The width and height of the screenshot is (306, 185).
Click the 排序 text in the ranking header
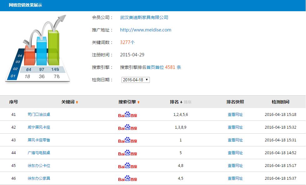188,102
